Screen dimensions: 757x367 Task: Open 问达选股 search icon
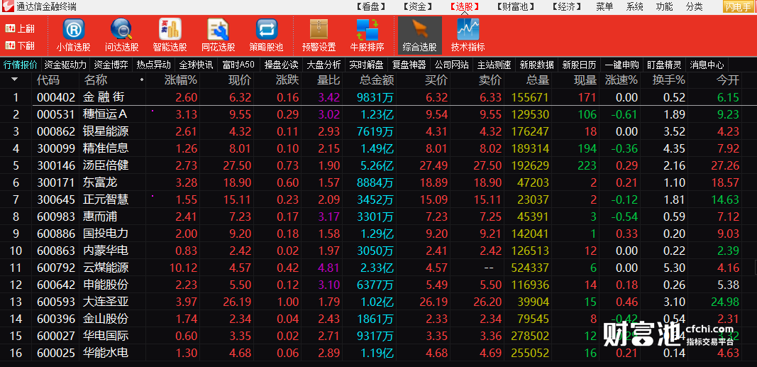pyautogui.click(x=121, y=35)
